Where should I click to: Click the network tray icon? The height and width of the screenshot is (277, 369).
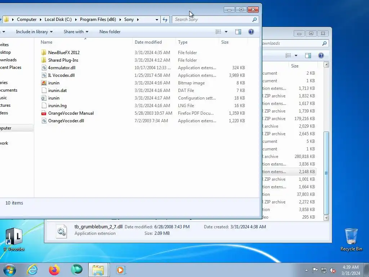point(324,270)
